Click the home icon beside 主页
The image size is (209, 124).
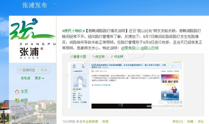click(17, 92)
